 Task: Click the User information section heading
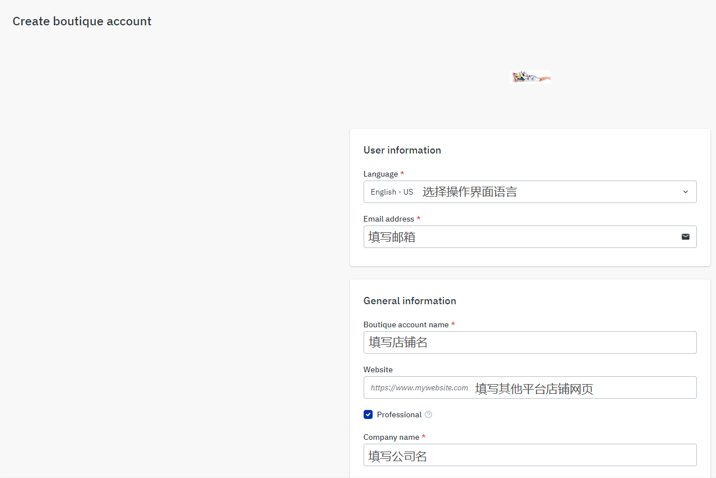pyautogui.click(x=402, y=150)
